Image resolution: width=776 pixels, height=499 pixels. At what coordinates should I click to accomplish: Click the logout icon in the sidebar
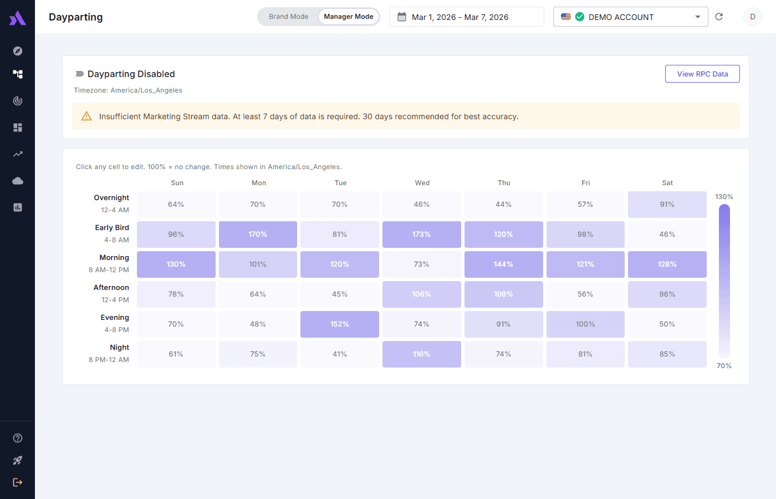18,482
